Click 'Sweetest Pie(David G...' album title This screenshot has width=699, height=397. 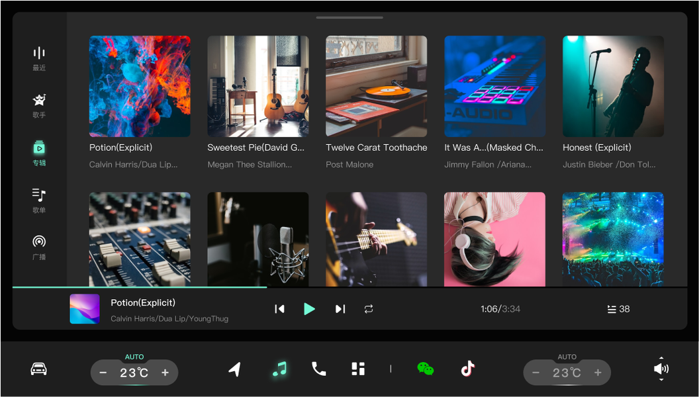[x=256, y=148]
